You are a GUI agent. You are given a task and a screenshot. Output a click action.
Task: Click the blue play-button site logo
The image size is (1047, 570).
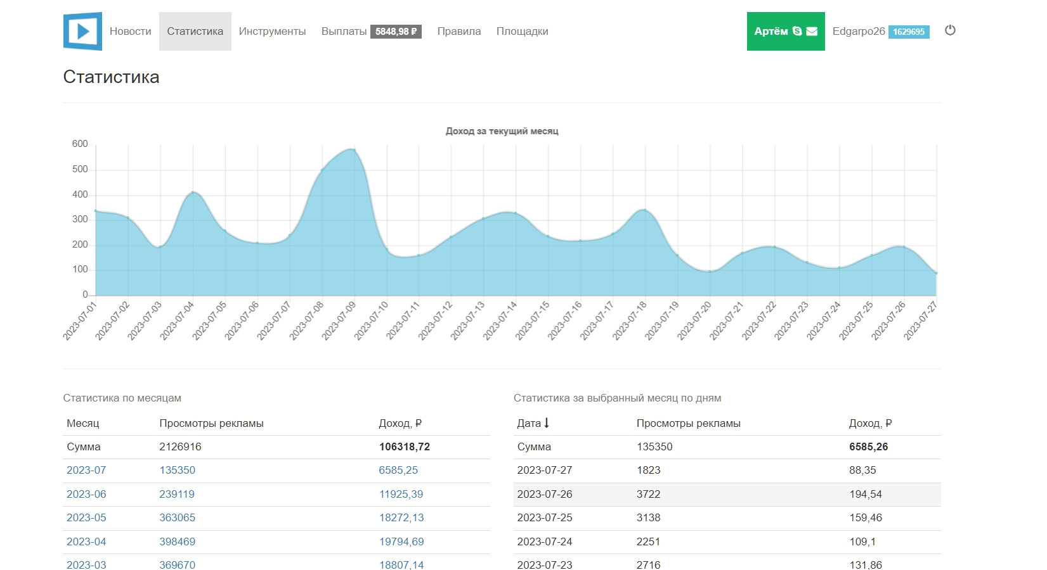(x=82, y=31)
